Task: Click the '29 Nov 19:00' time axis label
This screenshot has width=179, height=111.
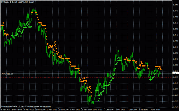Action: (86, 110)
